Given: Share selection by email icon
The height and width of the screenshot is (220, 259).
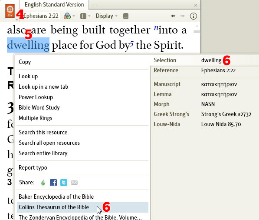Looking at the screenshot, I should 74,183.
